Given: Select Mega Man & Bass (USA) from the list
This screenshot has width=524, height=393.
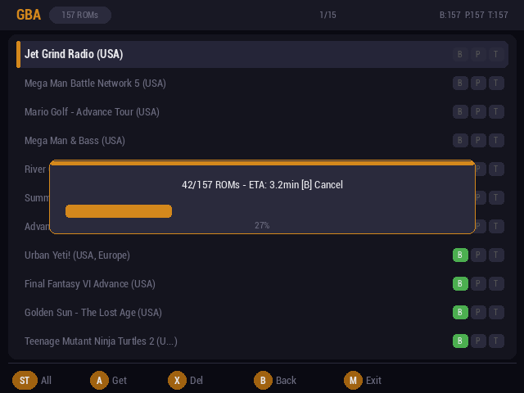Looking at the screenshot, I should pos(75,140).
